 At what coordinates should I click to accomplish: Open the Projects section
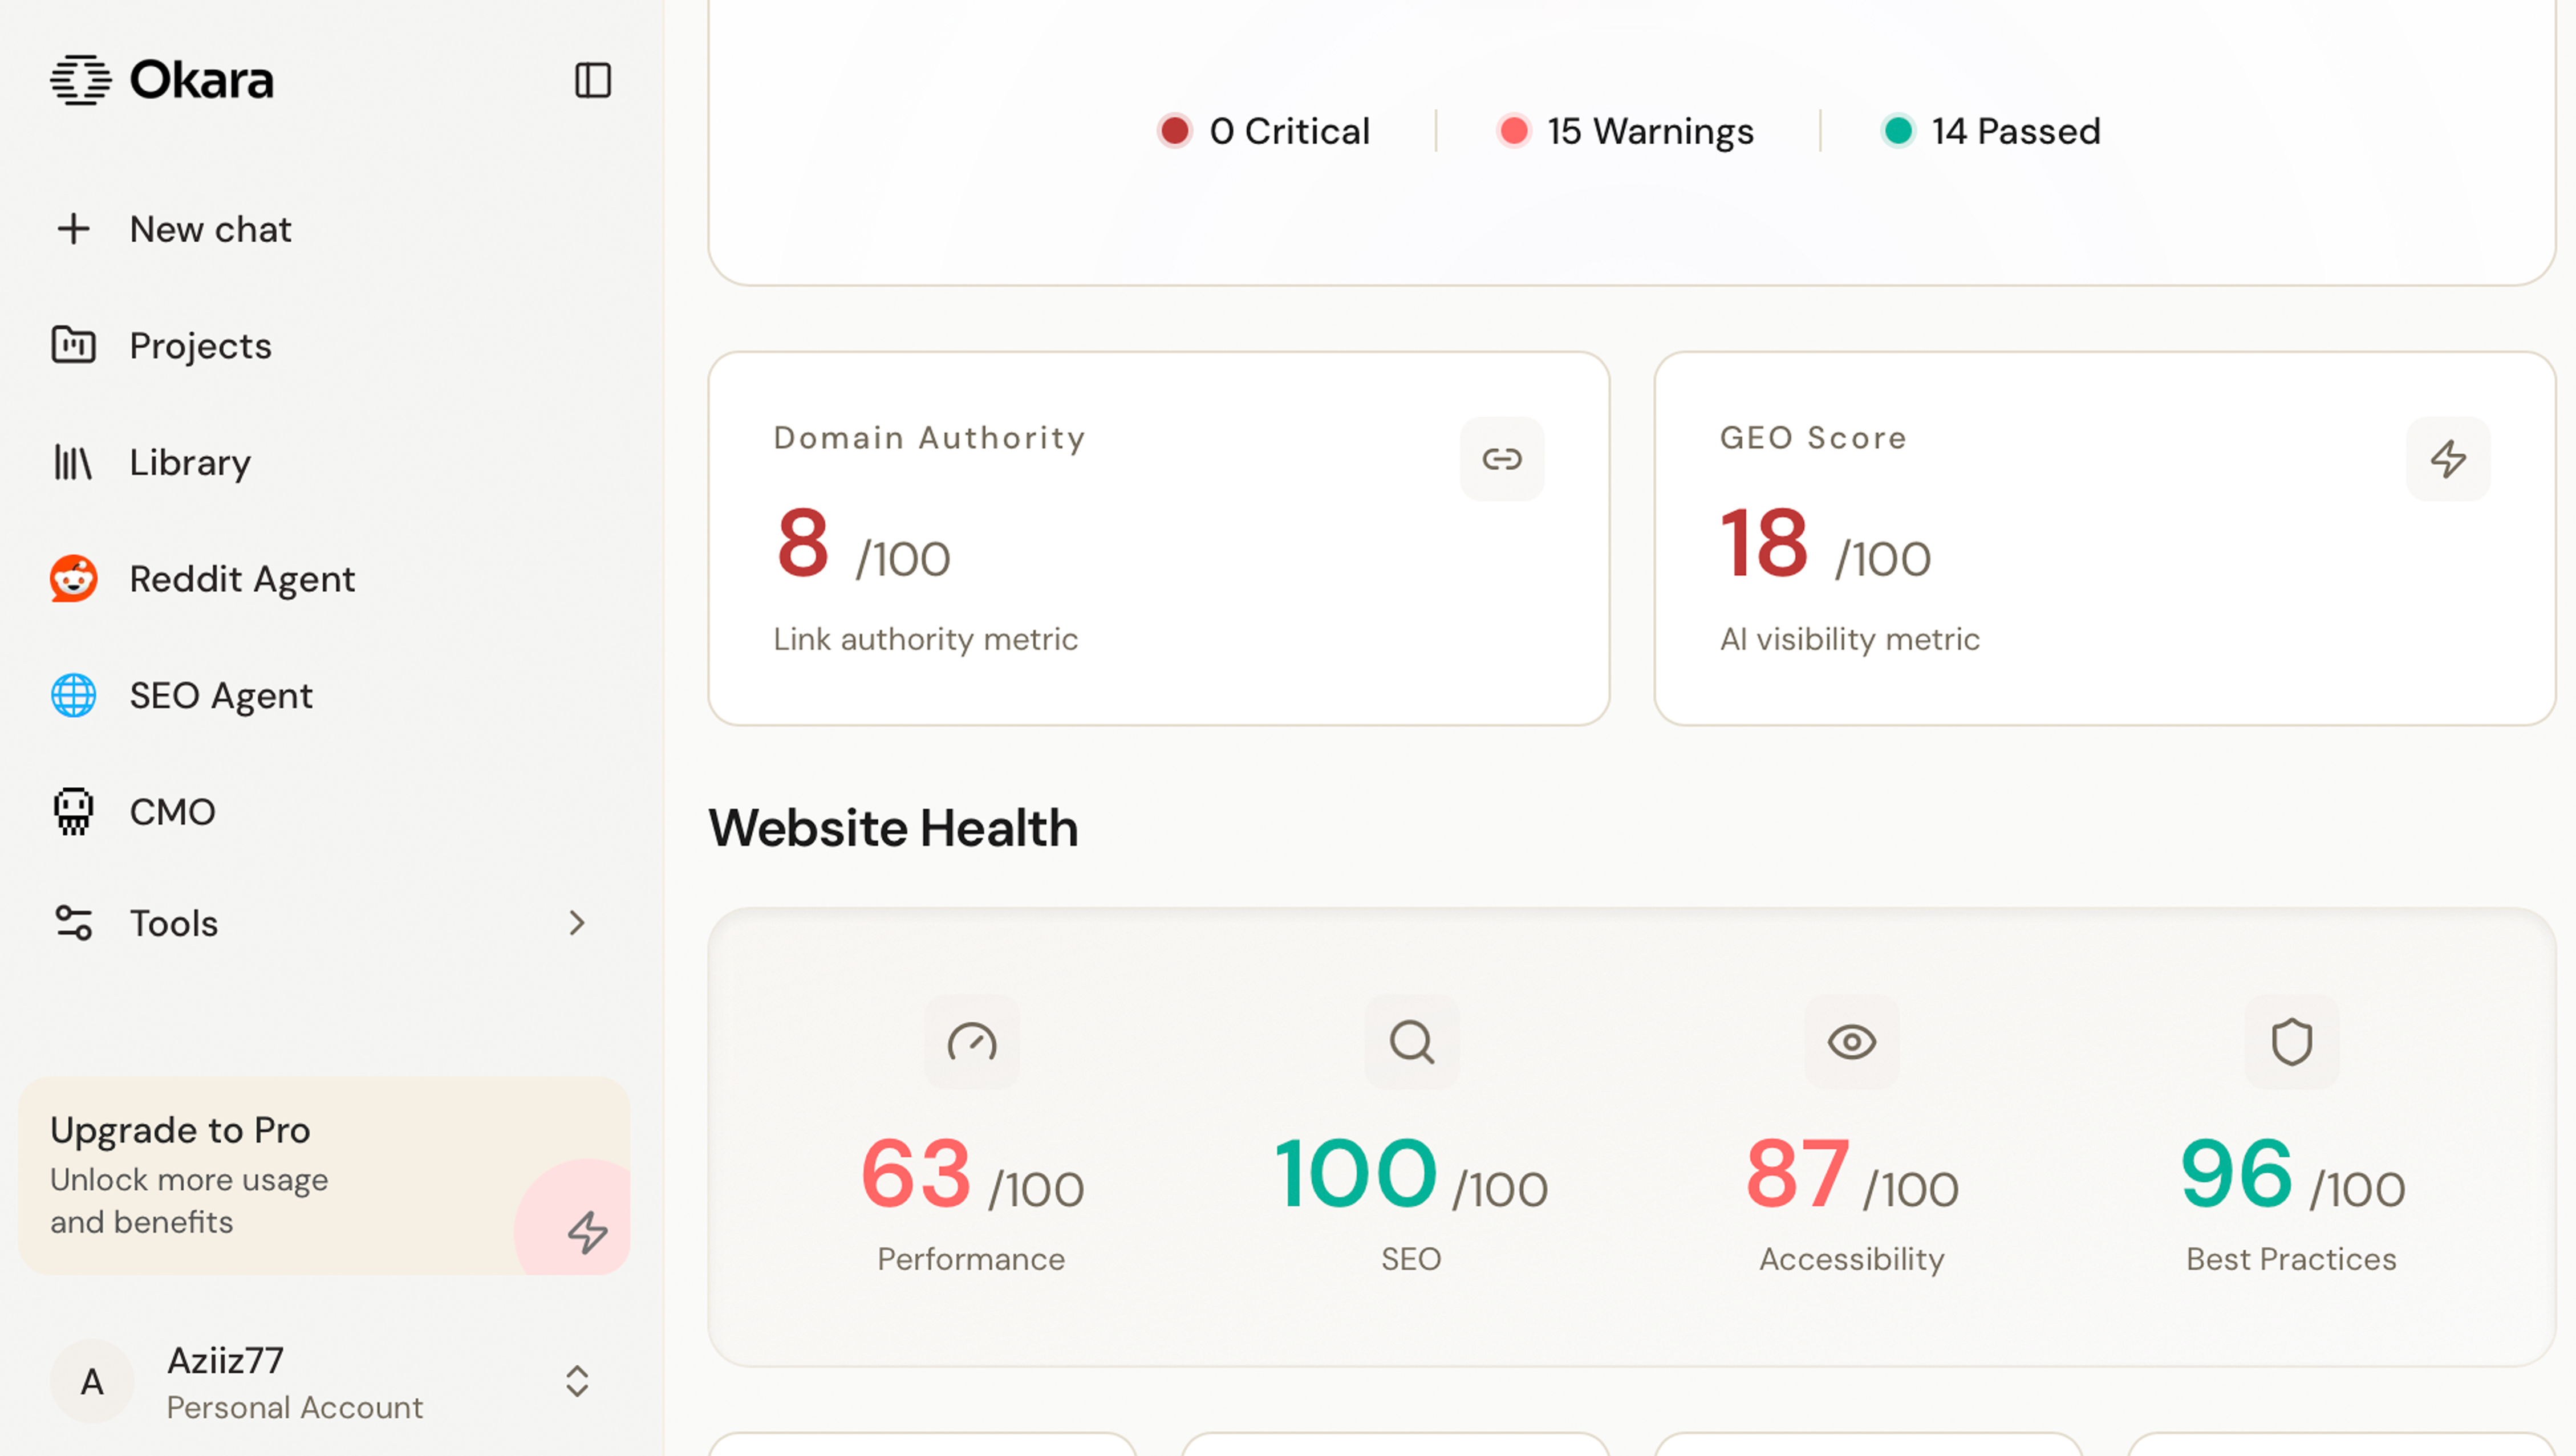click(200, 346)
